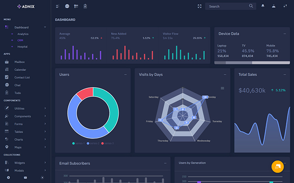Image resolution: width=294 pixels, height=183 pixels.
Task: Click the Mailbox envelope icon
Action: pos(7,62)
